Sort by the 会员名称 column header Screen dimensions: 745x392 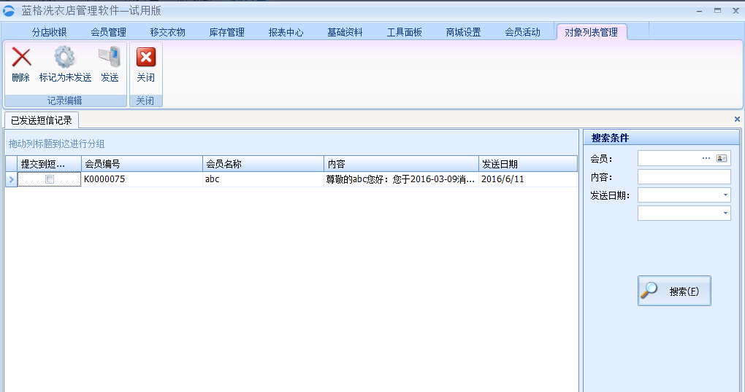coord(263,164)
